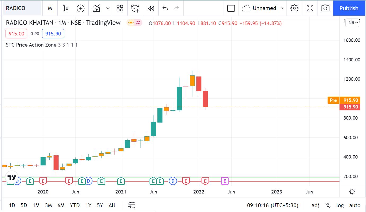Open chart settings gear in top toolbar
This screenshot has height=212, width=366.
pos(294,8)
